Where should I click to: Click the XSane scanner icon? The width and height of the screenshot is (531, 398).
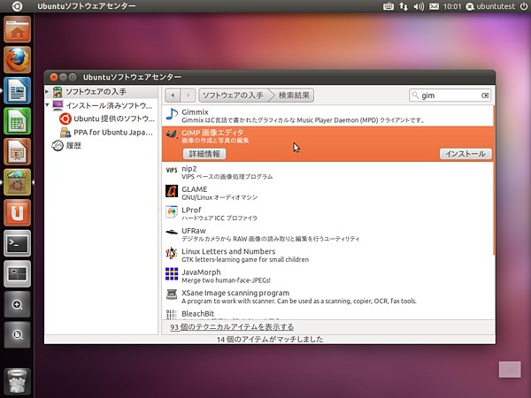172,295
